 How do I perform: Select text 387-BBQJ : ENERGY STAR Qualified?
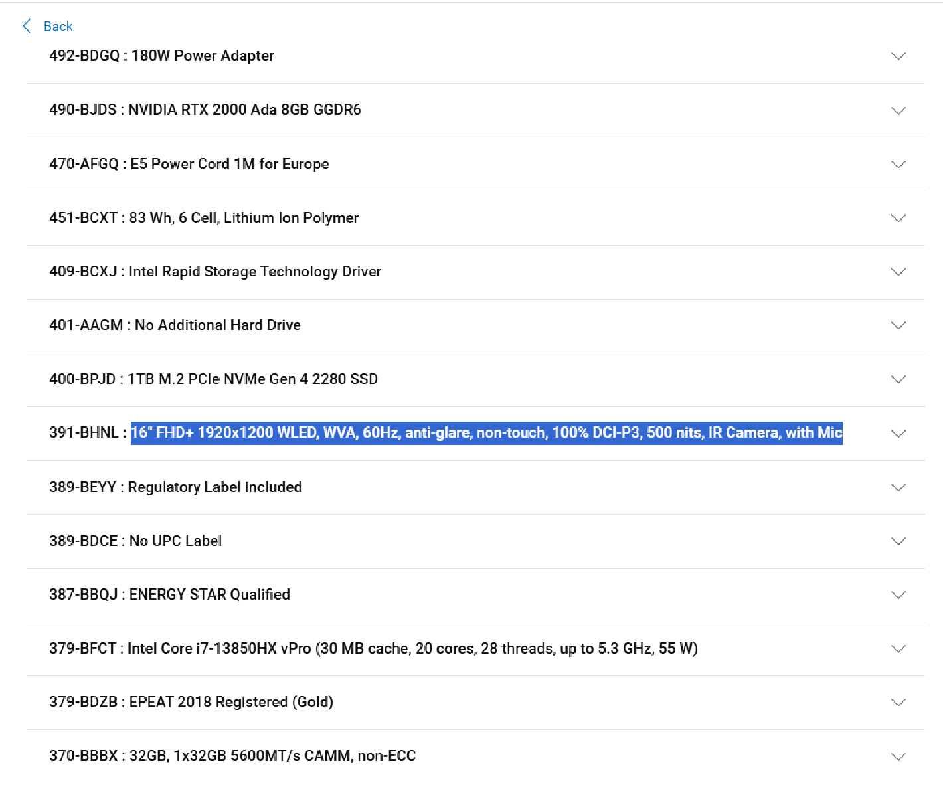pyautogui.click(x=169, y=594)
